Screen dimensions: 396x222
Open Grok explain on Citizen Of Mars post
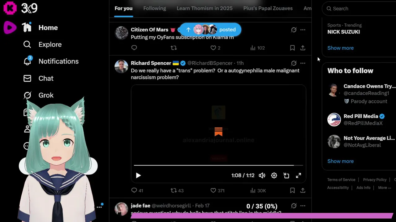point(294,30)
